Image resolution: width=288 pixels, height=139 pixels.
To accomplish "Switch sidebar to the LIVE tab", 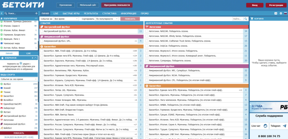I will (28, 53).
